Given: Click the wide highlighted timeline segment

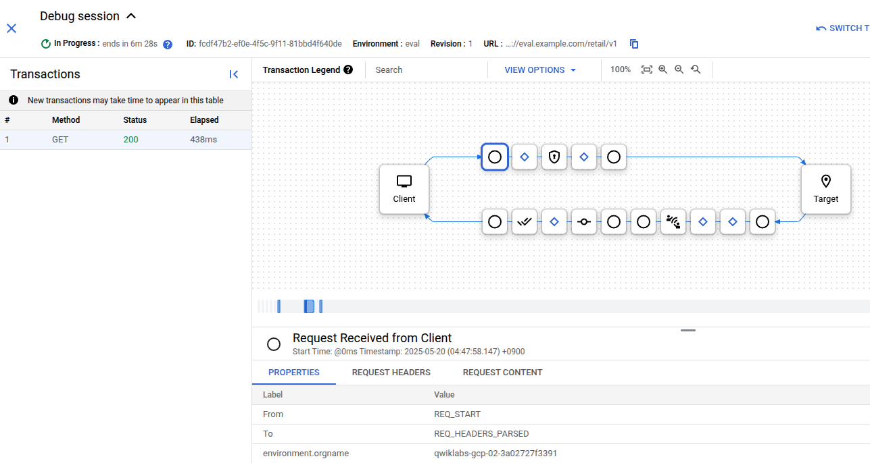Looking at the screenshot, I should tap(309, 306).
